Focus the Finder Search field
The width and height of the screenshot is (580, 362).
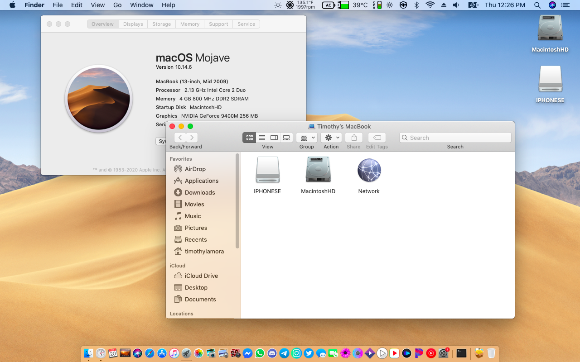click(x=455, y=138)
